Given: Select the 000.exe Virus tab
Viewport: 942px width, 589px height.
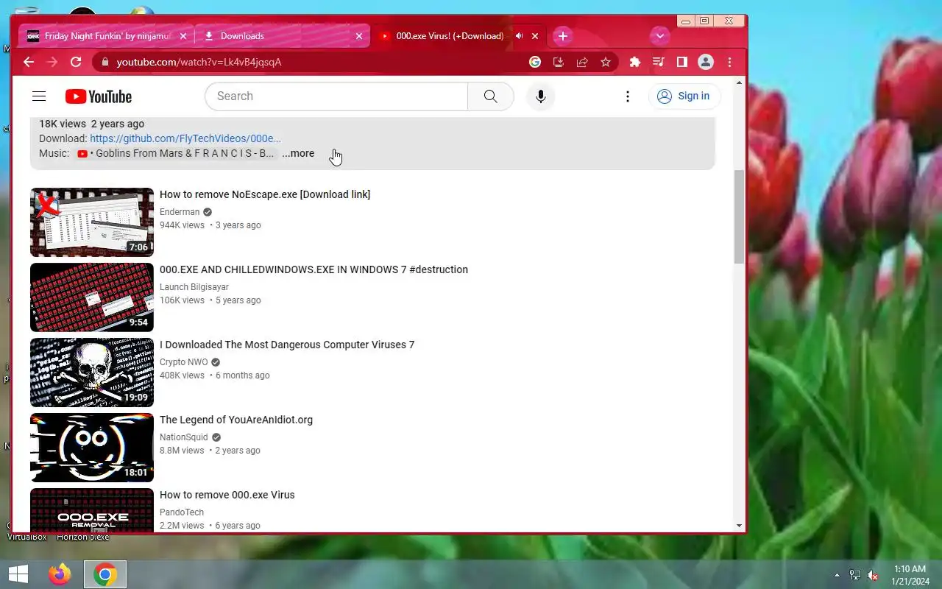Looking at the screenshot, I should [449, 35].
